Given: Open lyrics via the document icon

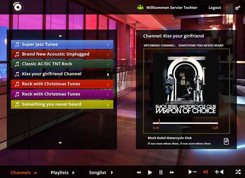Looking at the screenshot, I should [226, 141].
